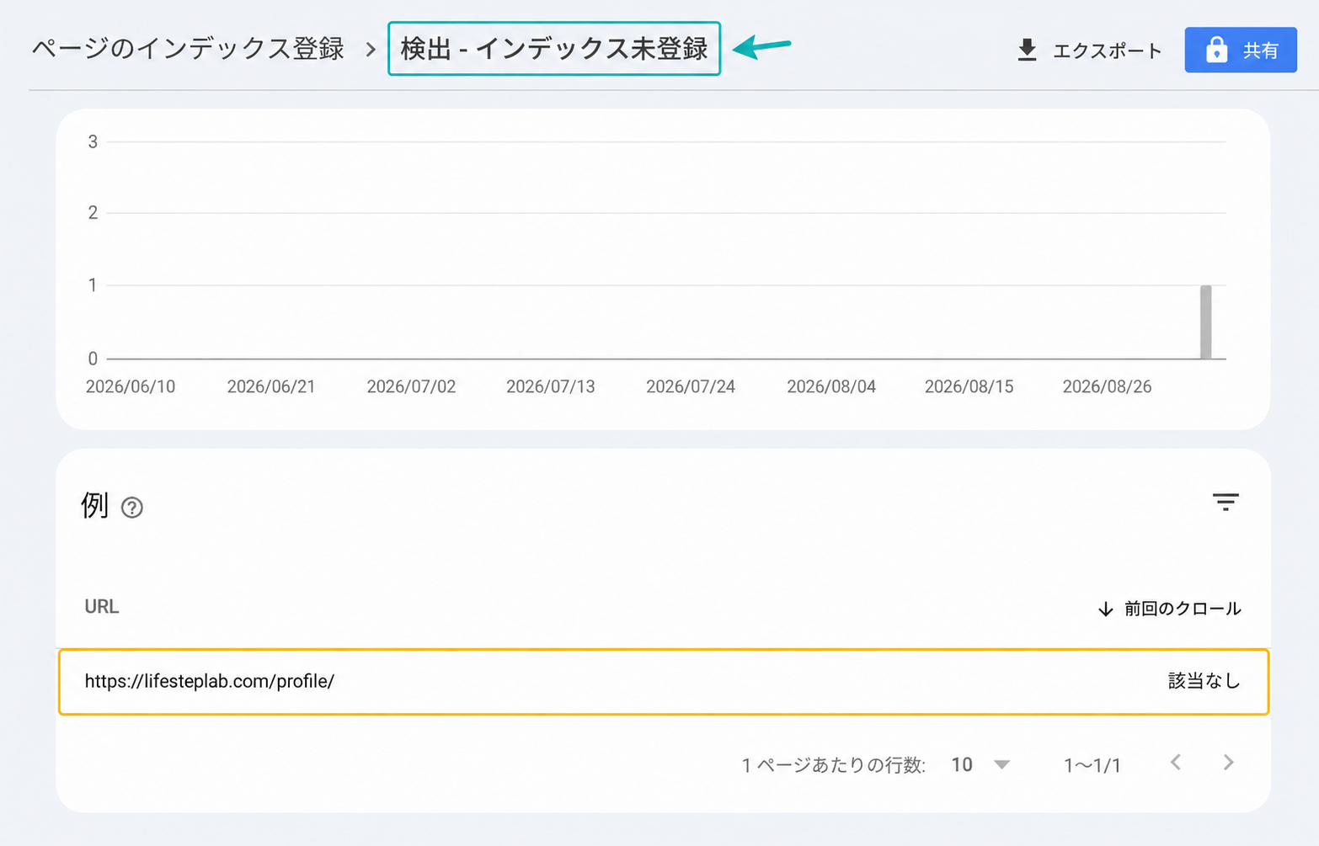Click the lock icon on the 共有 button
The height and width of the screenshot is (846, 1319).
click(x=1216, y=51)
